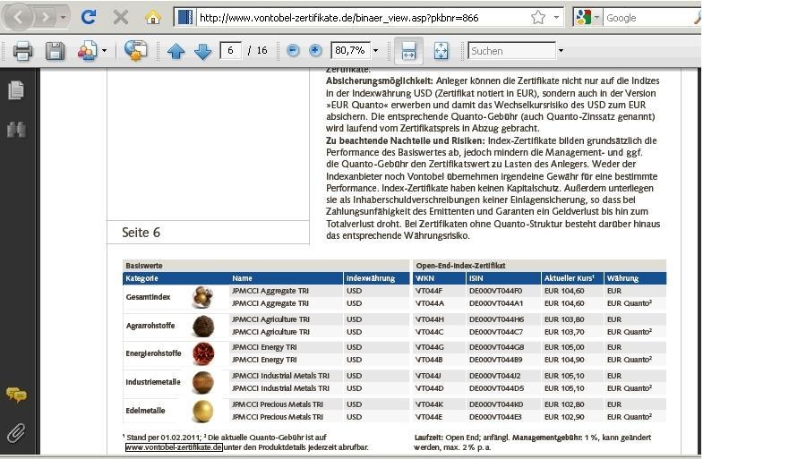Go to the browser home page

[152, 18]
